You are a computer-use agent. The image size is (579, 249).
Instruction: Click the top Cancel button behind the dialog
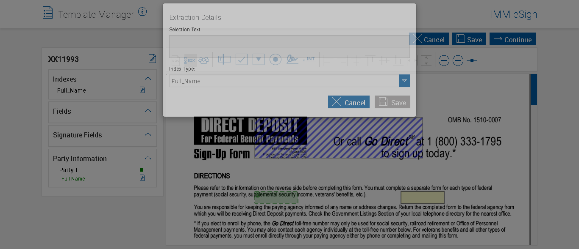point(429,39)
